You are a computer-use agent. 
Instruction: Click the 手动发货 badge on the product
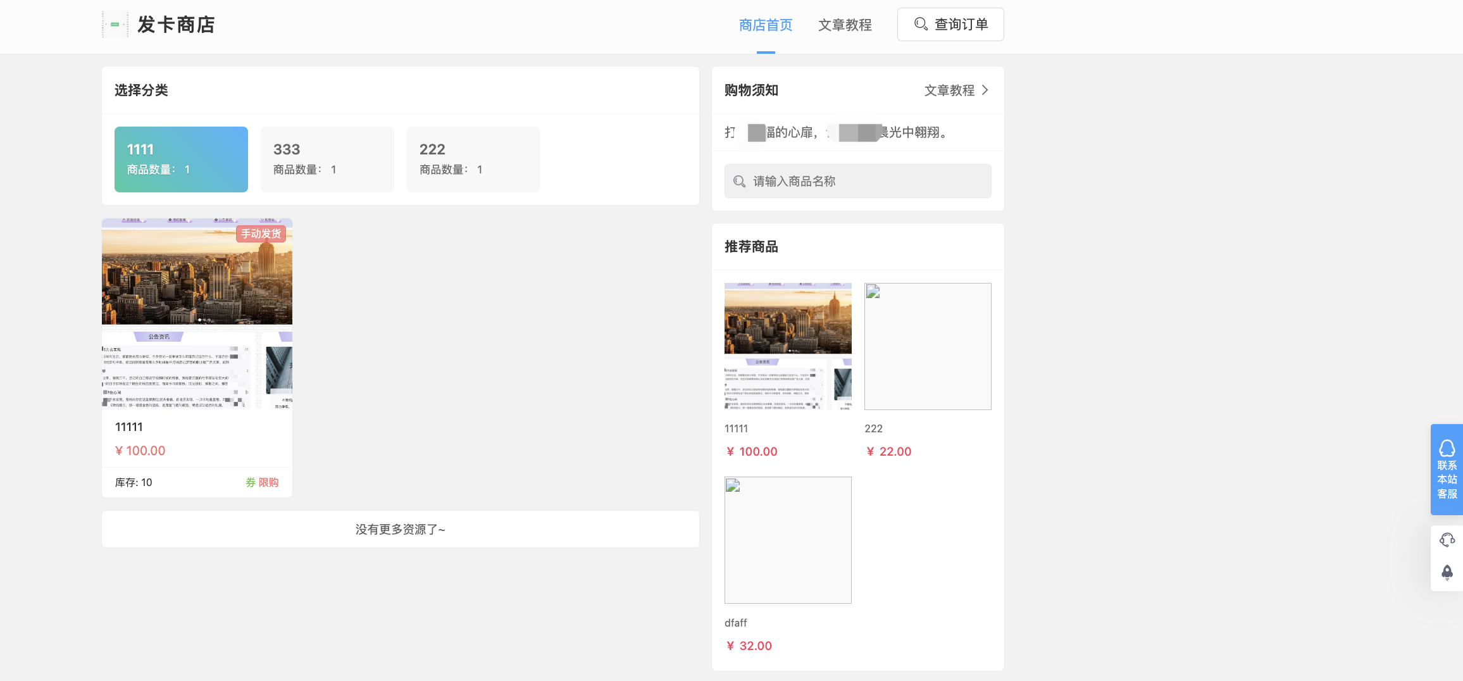pyautogui.click(x=261, y=234)
